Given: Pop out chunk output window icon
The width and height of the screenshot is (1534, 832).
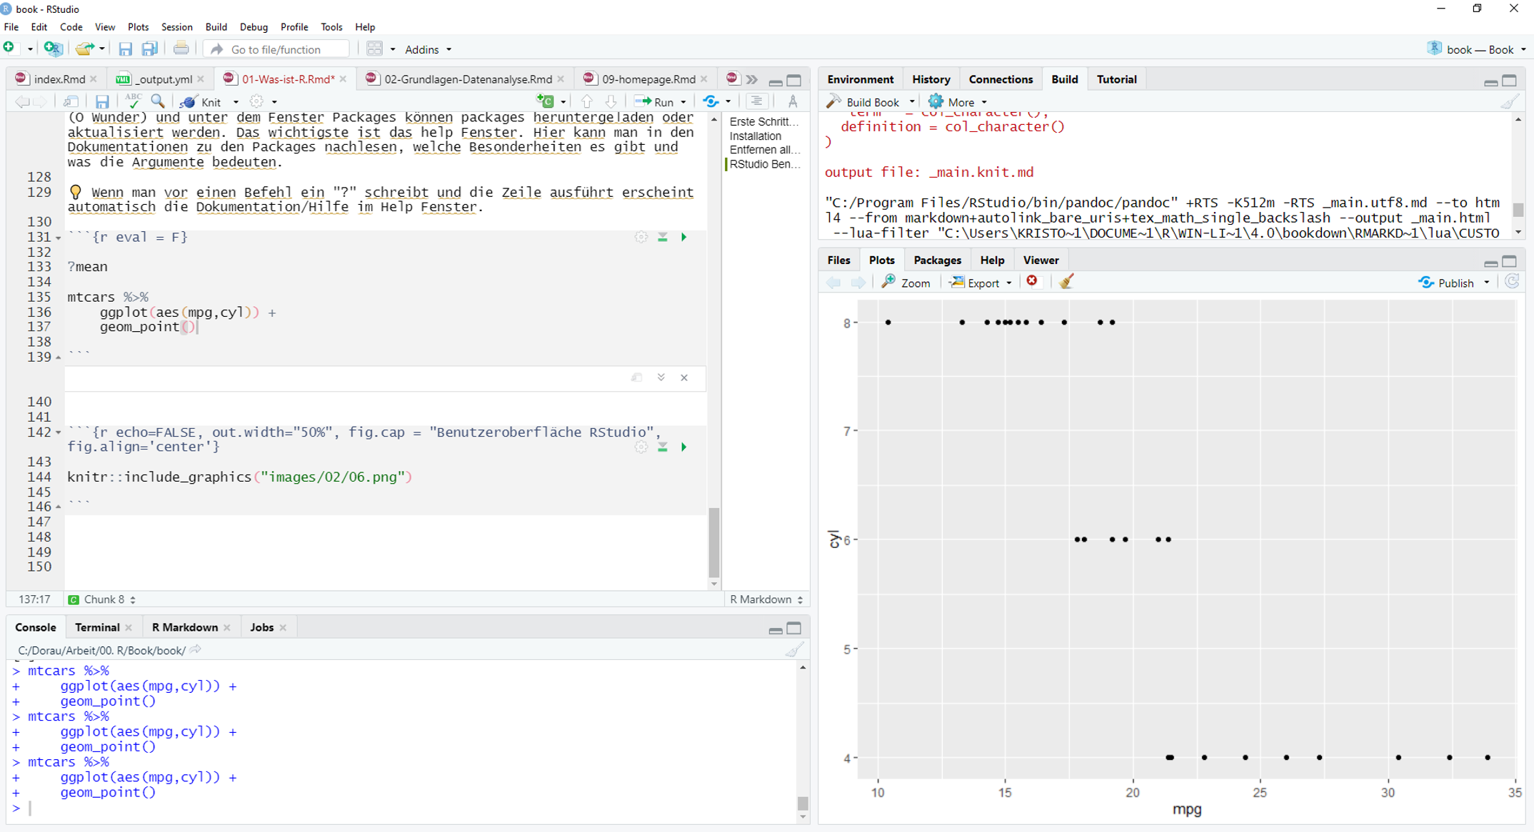Looking at the screenshot, I should click(x=637, y=377).
